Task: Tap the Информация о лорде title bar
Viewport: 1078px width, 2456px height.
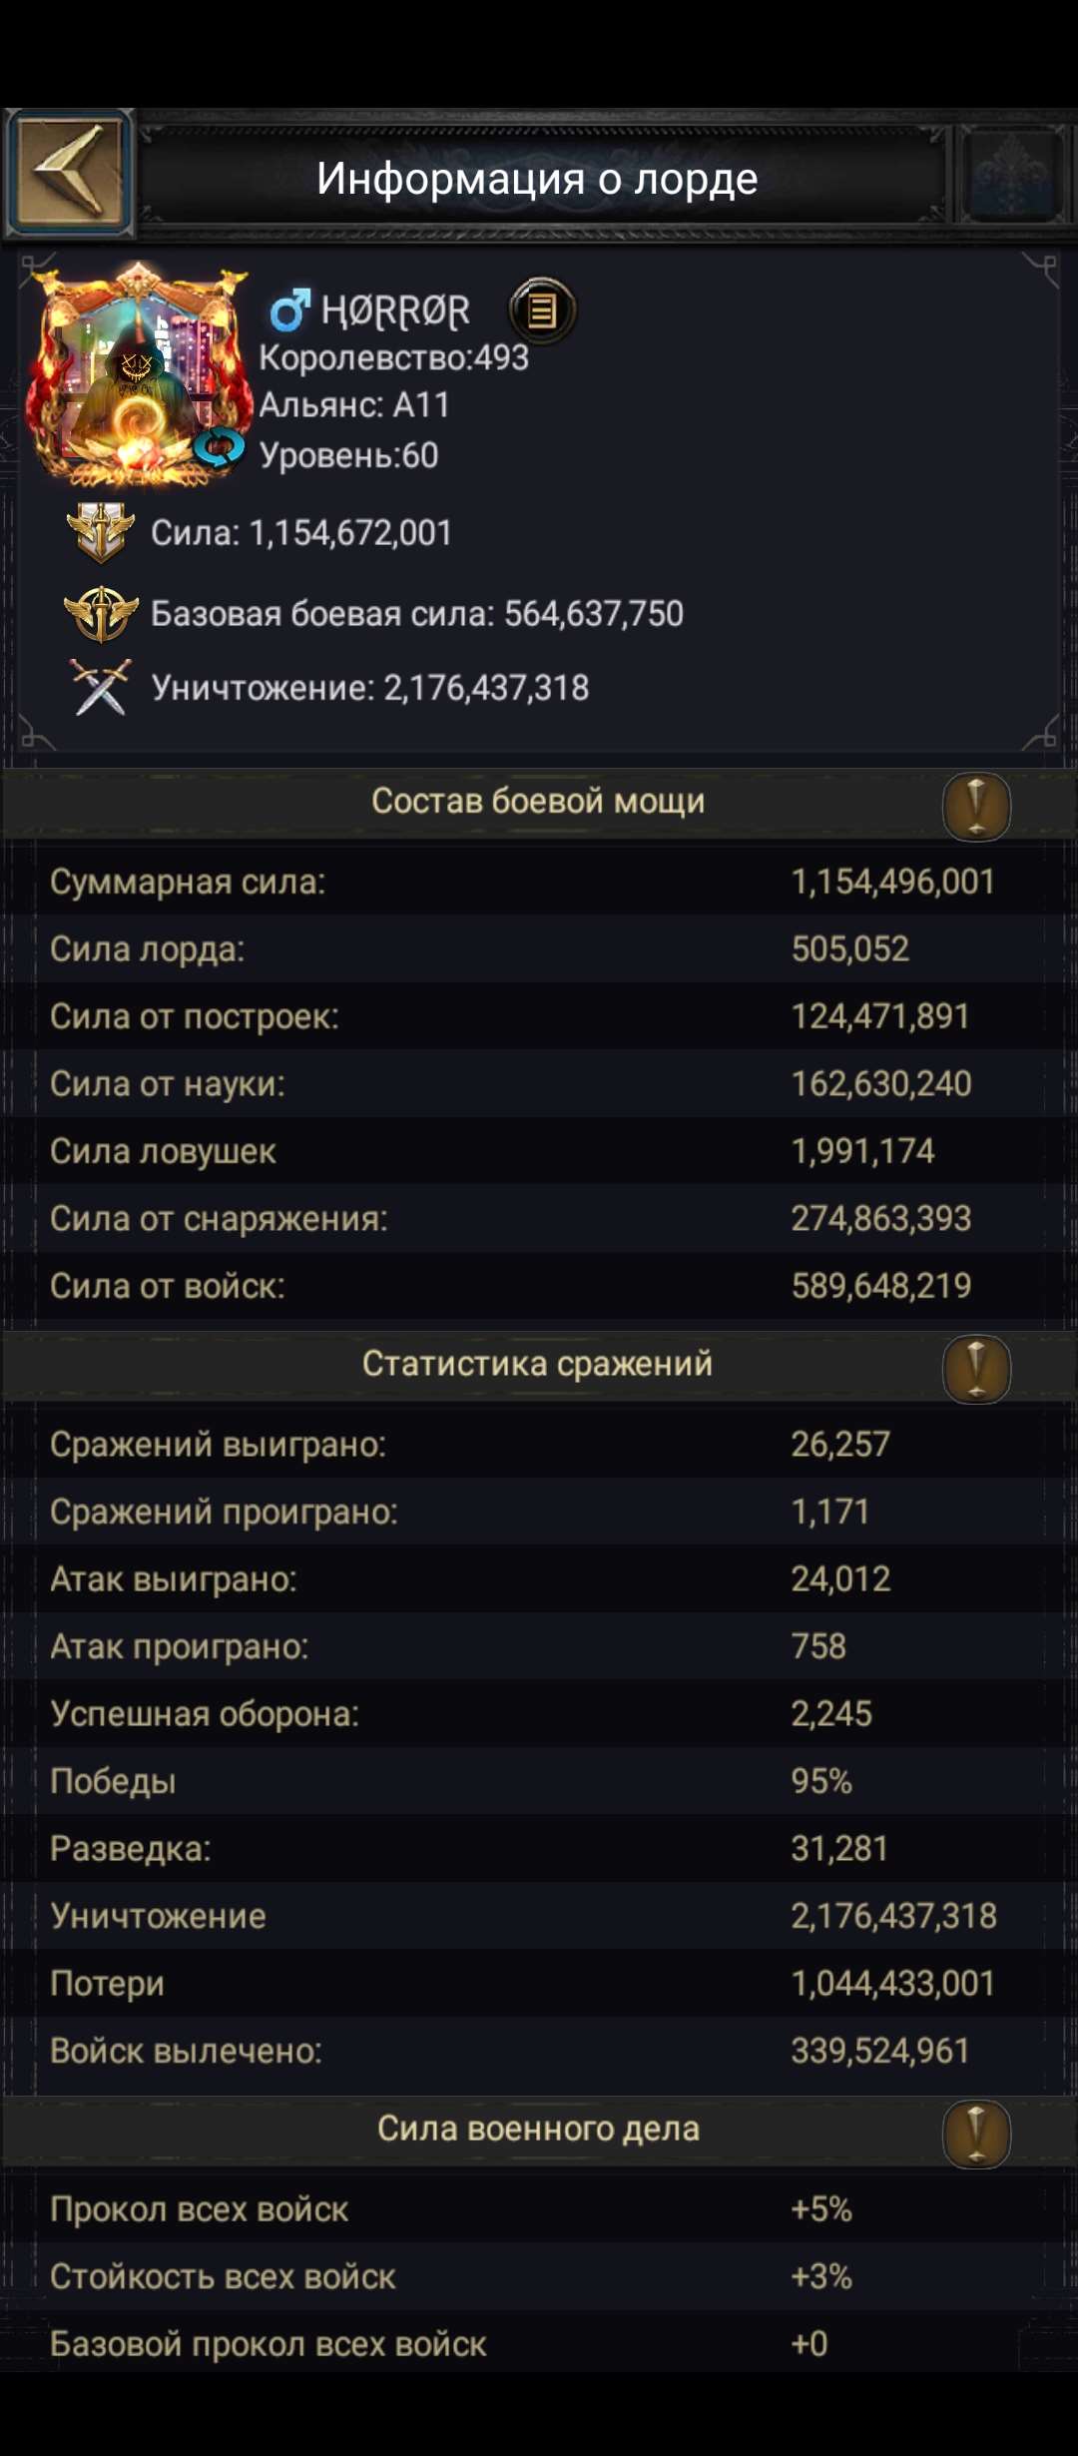Action: pyautogui.click(x=539, y=180)
